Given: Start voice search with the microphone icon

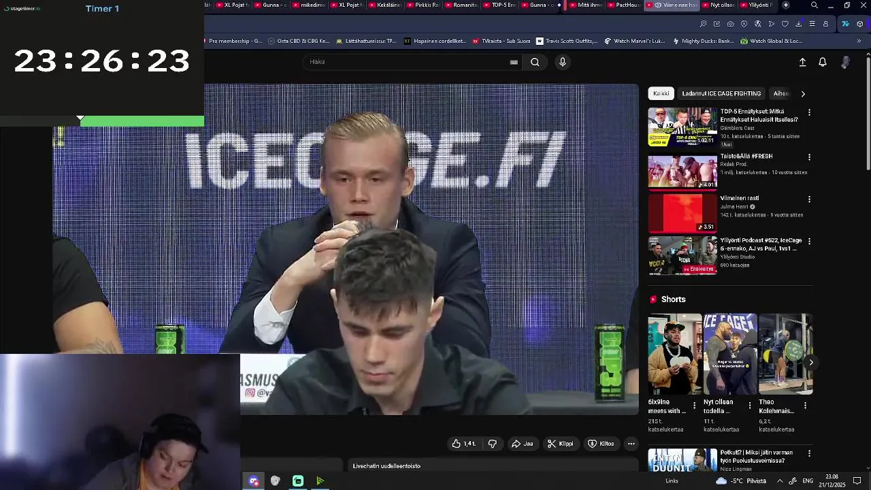Looking at the screenshot, I should (562, 62).
